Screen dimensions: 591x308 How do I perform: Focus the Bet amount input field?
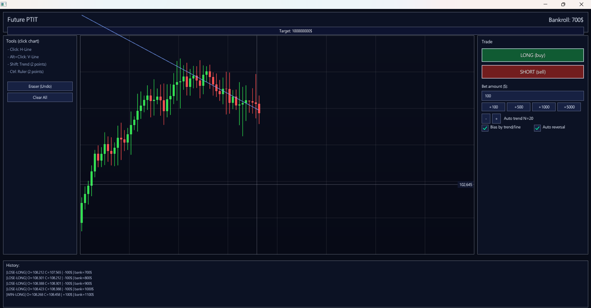(532, 96)
